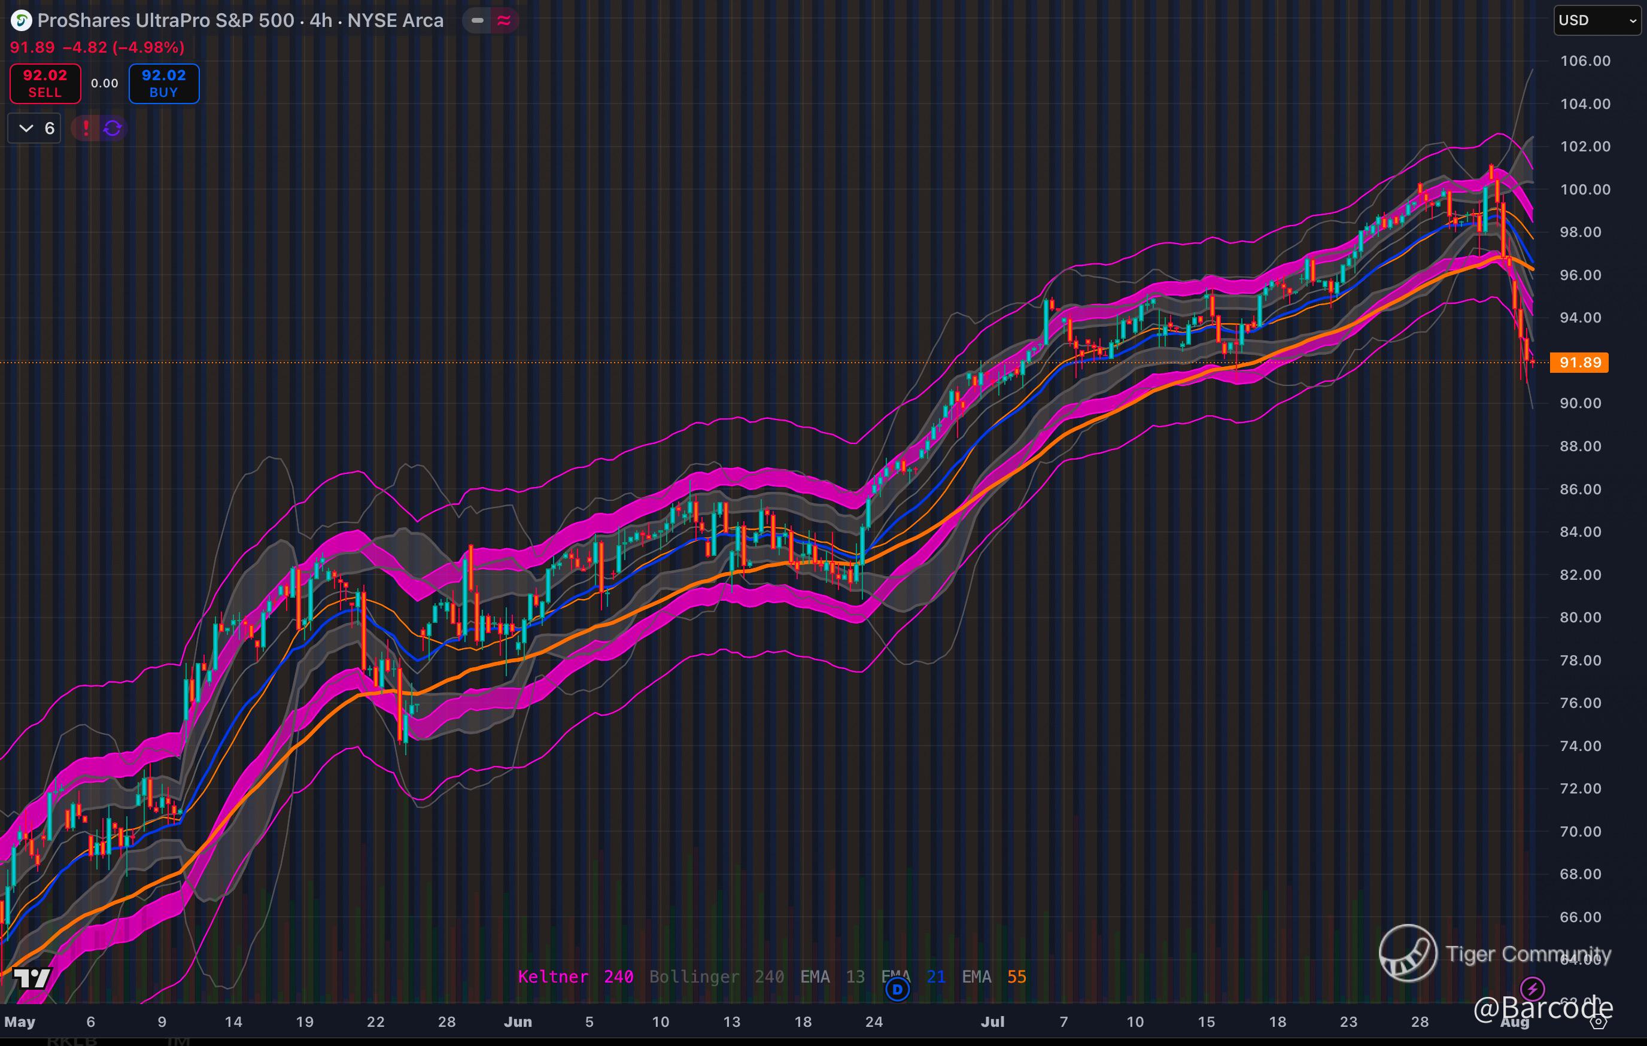Click the wavy-lines data mode icon
The width and height of the screenshot is (1647, 1046).
click(x=504, y=20)
